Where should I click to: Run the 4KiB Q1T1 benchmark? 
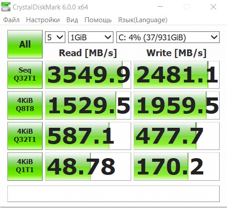pyautogui.click(x=25, y=166)
